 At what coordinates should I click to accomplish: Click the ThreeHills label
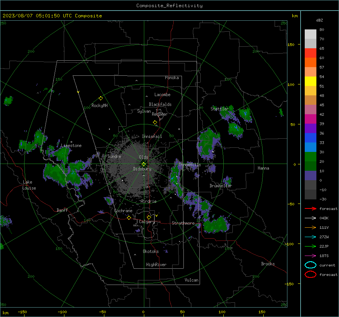(x=189, y=165)
